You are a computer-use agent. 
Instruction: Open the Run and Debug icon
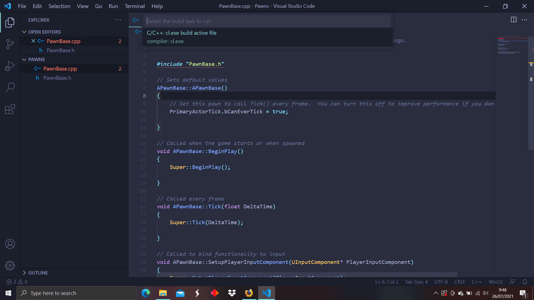coord(9,66)
